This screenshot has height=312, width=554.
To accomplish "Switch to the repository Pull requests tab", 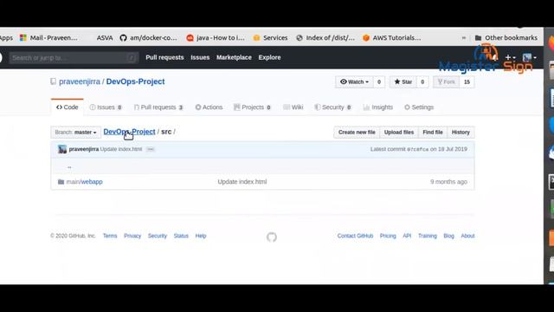I will tap(158, 107).
